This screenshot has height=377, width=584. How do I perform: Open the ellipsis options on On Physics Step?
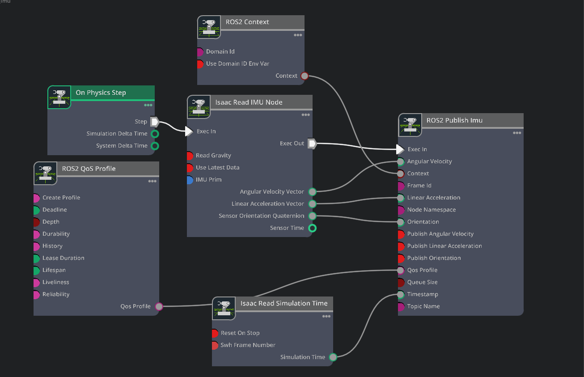coord(148,105)
